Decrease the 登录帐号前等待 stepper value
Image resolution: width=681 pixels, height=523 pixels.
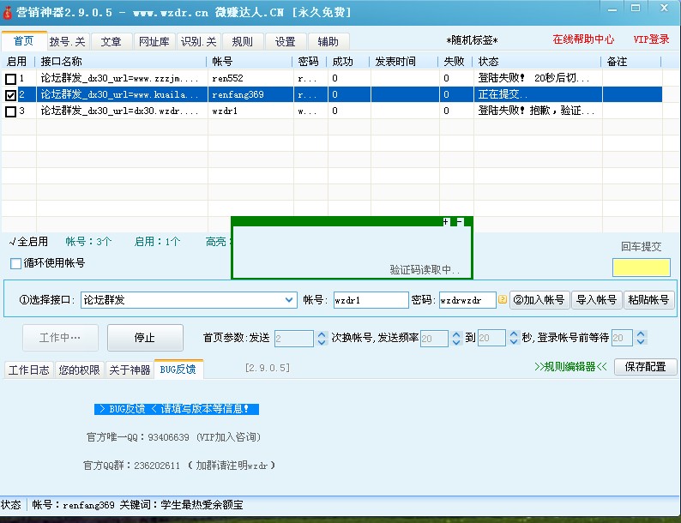(x=641, y=342)
